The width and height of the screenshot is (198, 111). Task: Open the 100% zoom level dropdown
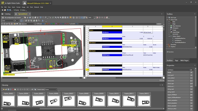[91, 18]
